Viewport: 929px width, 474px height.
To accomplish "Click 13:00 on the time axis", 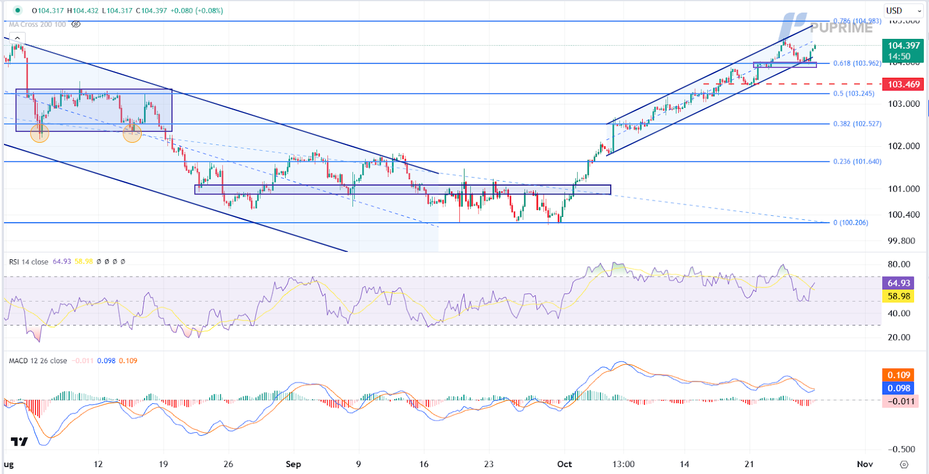I will pyautogui.click(x=624, y=464).
